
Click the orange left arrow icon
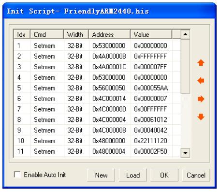click(x=201, y=81)
